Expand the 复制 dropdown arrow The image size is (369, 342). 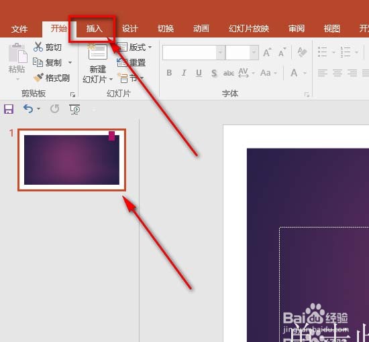(x=70, y=63)
